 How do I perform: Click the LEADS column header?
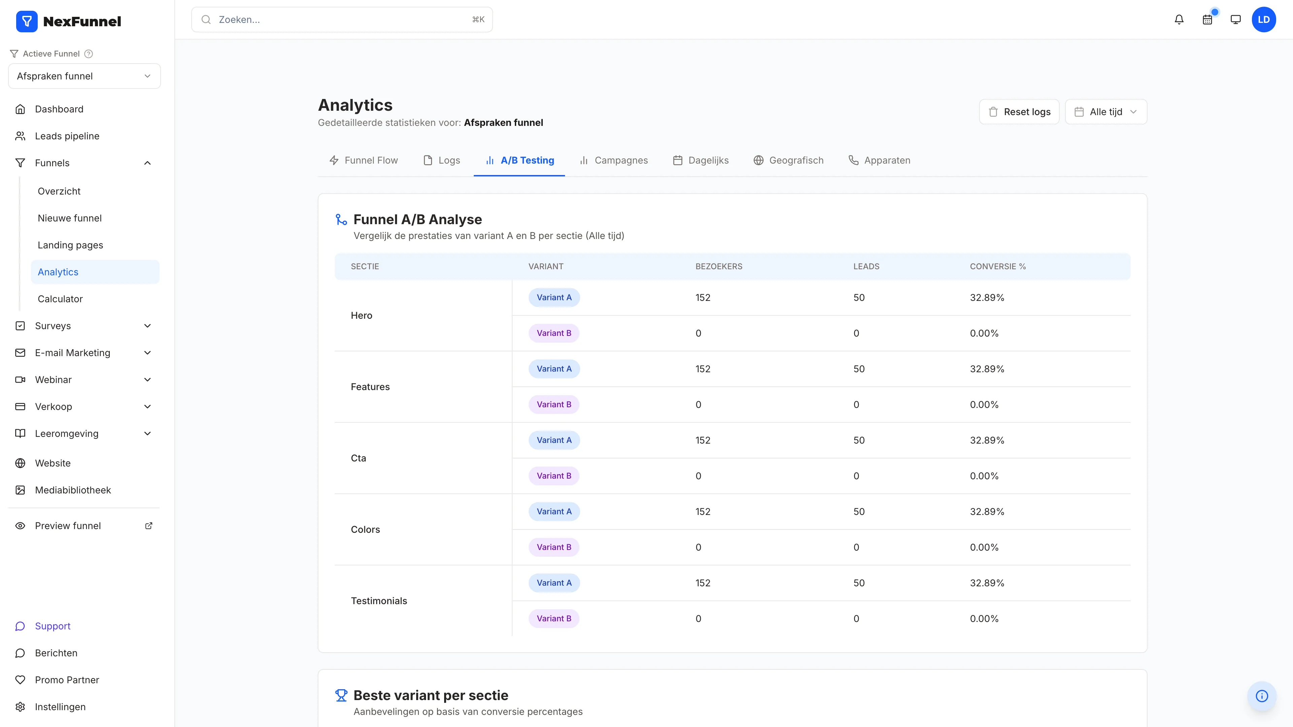866,267
